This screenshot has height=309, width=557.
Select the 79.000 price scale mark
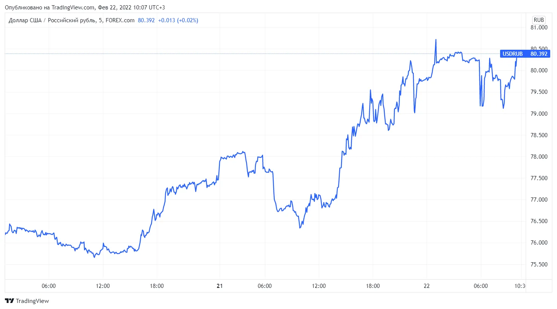(x=539, y=114)
